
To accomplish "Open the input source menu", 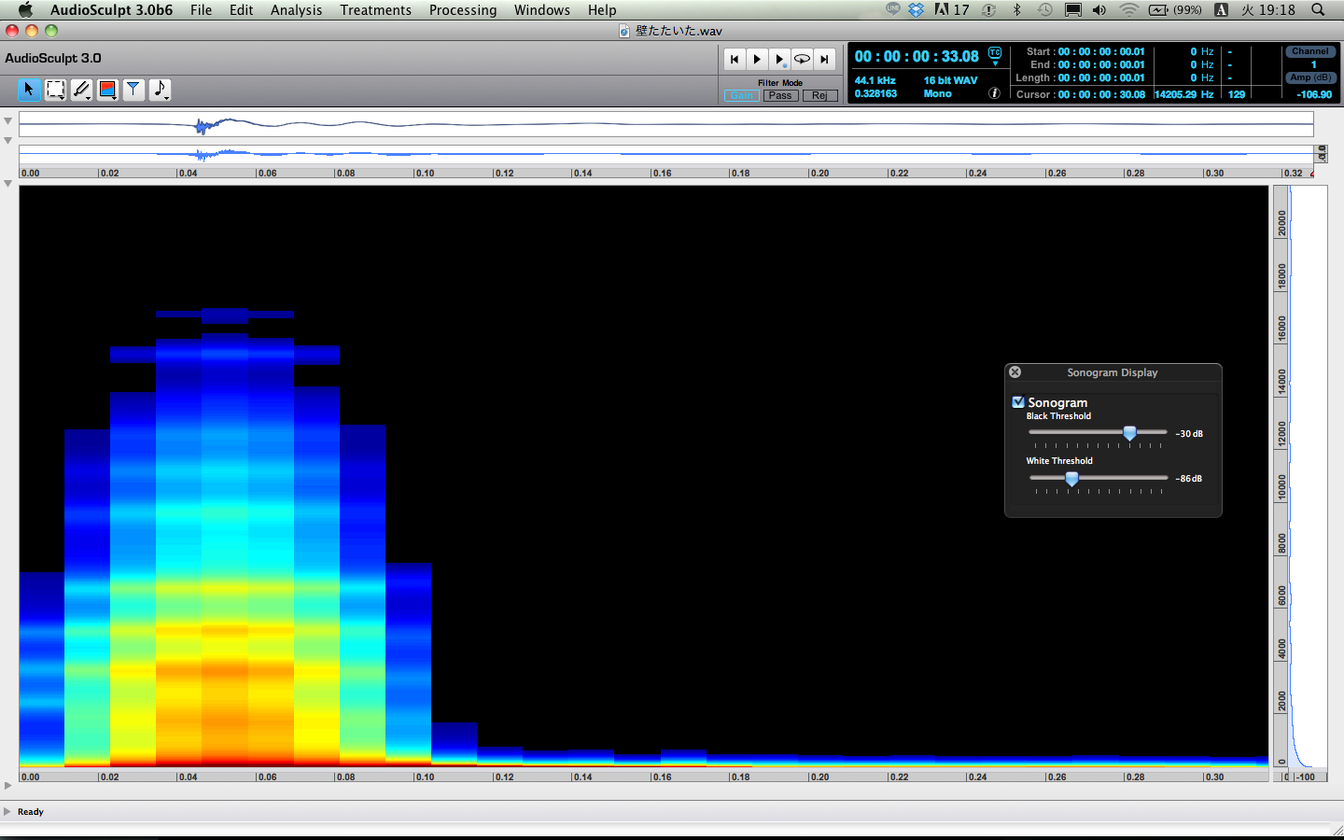I will point(1221,10).
